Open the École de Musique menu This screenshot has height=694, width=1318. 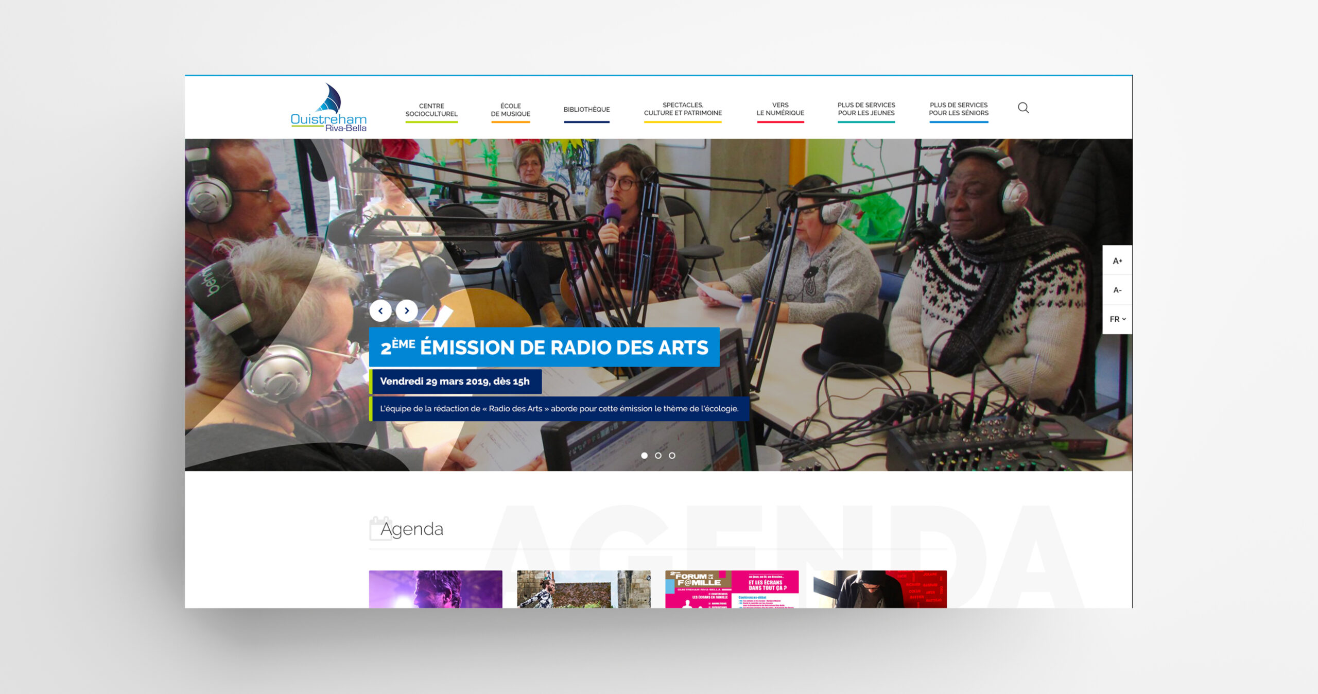click(x=510, y=110)
